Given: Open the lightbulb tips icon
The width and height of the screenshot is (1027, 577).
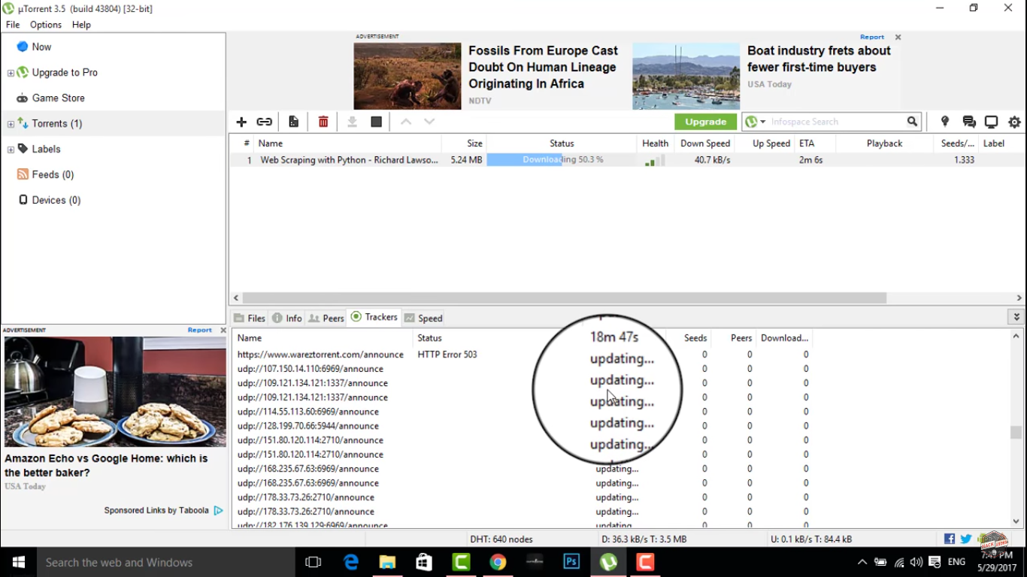Looking at the screenshot, I should (x=945, y=122).
